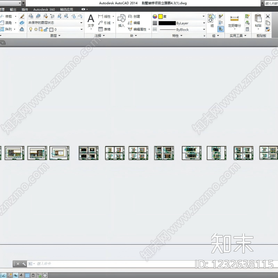Expand the Layers (图层) panel
The image size is (278, 278).
tap(55, 36)
